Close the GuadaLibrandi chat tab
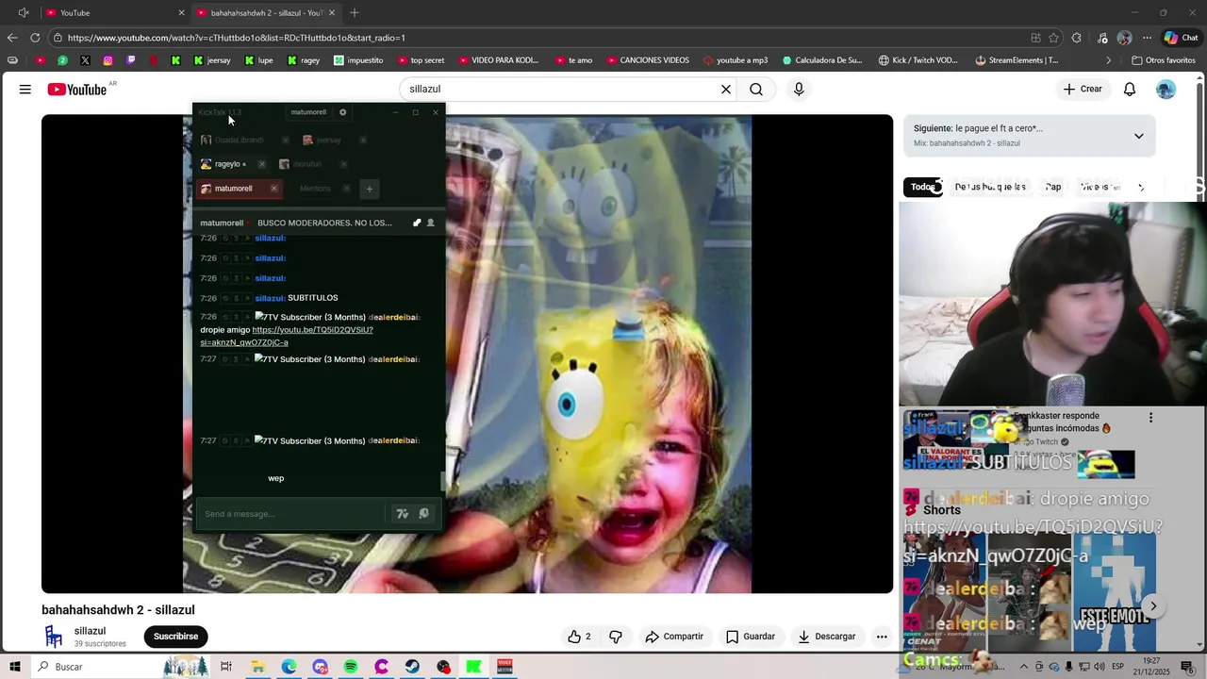 coord(286,141)
